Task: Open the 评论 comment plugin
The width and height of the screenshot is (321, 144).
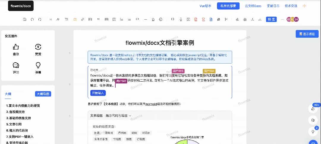Action: point(16,68)
